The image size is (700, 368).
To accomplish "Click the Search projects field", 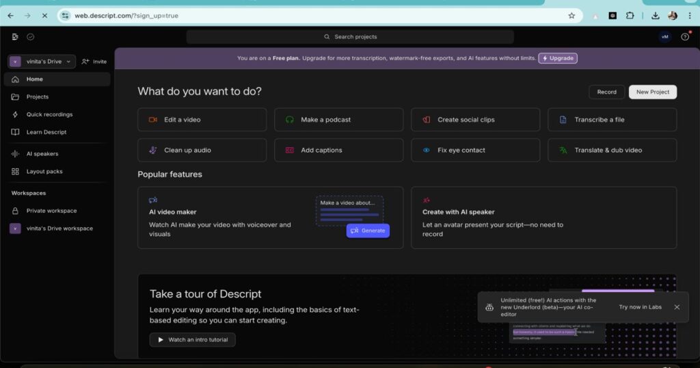I will coord(350,37).
